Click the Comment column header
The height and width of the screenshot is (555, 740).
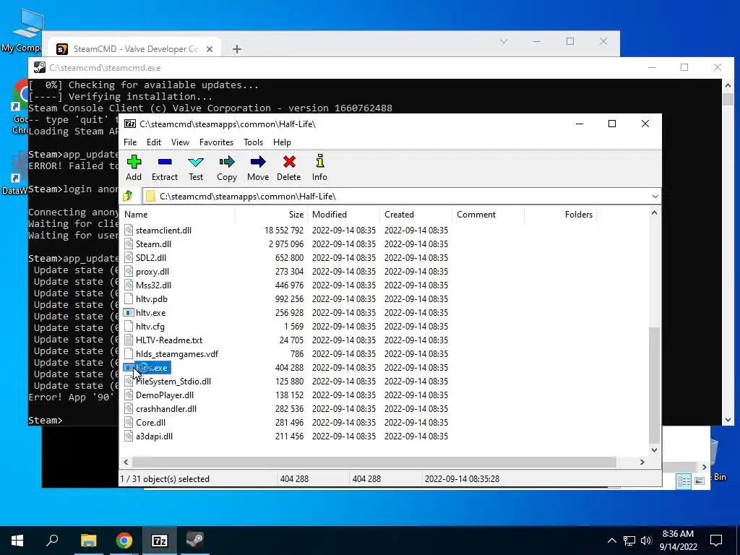pos(488,214)
